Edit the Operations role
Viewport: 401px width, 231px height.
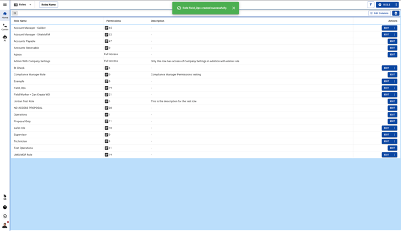392,115
